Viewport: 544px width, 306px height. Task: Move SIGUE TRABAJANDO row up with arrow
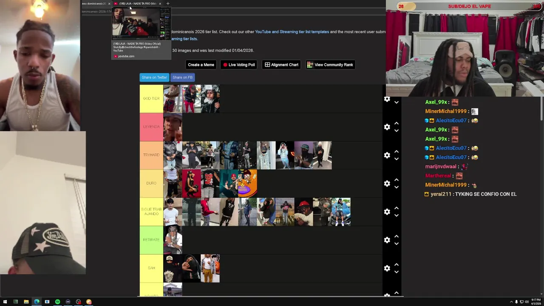(396, 208)
